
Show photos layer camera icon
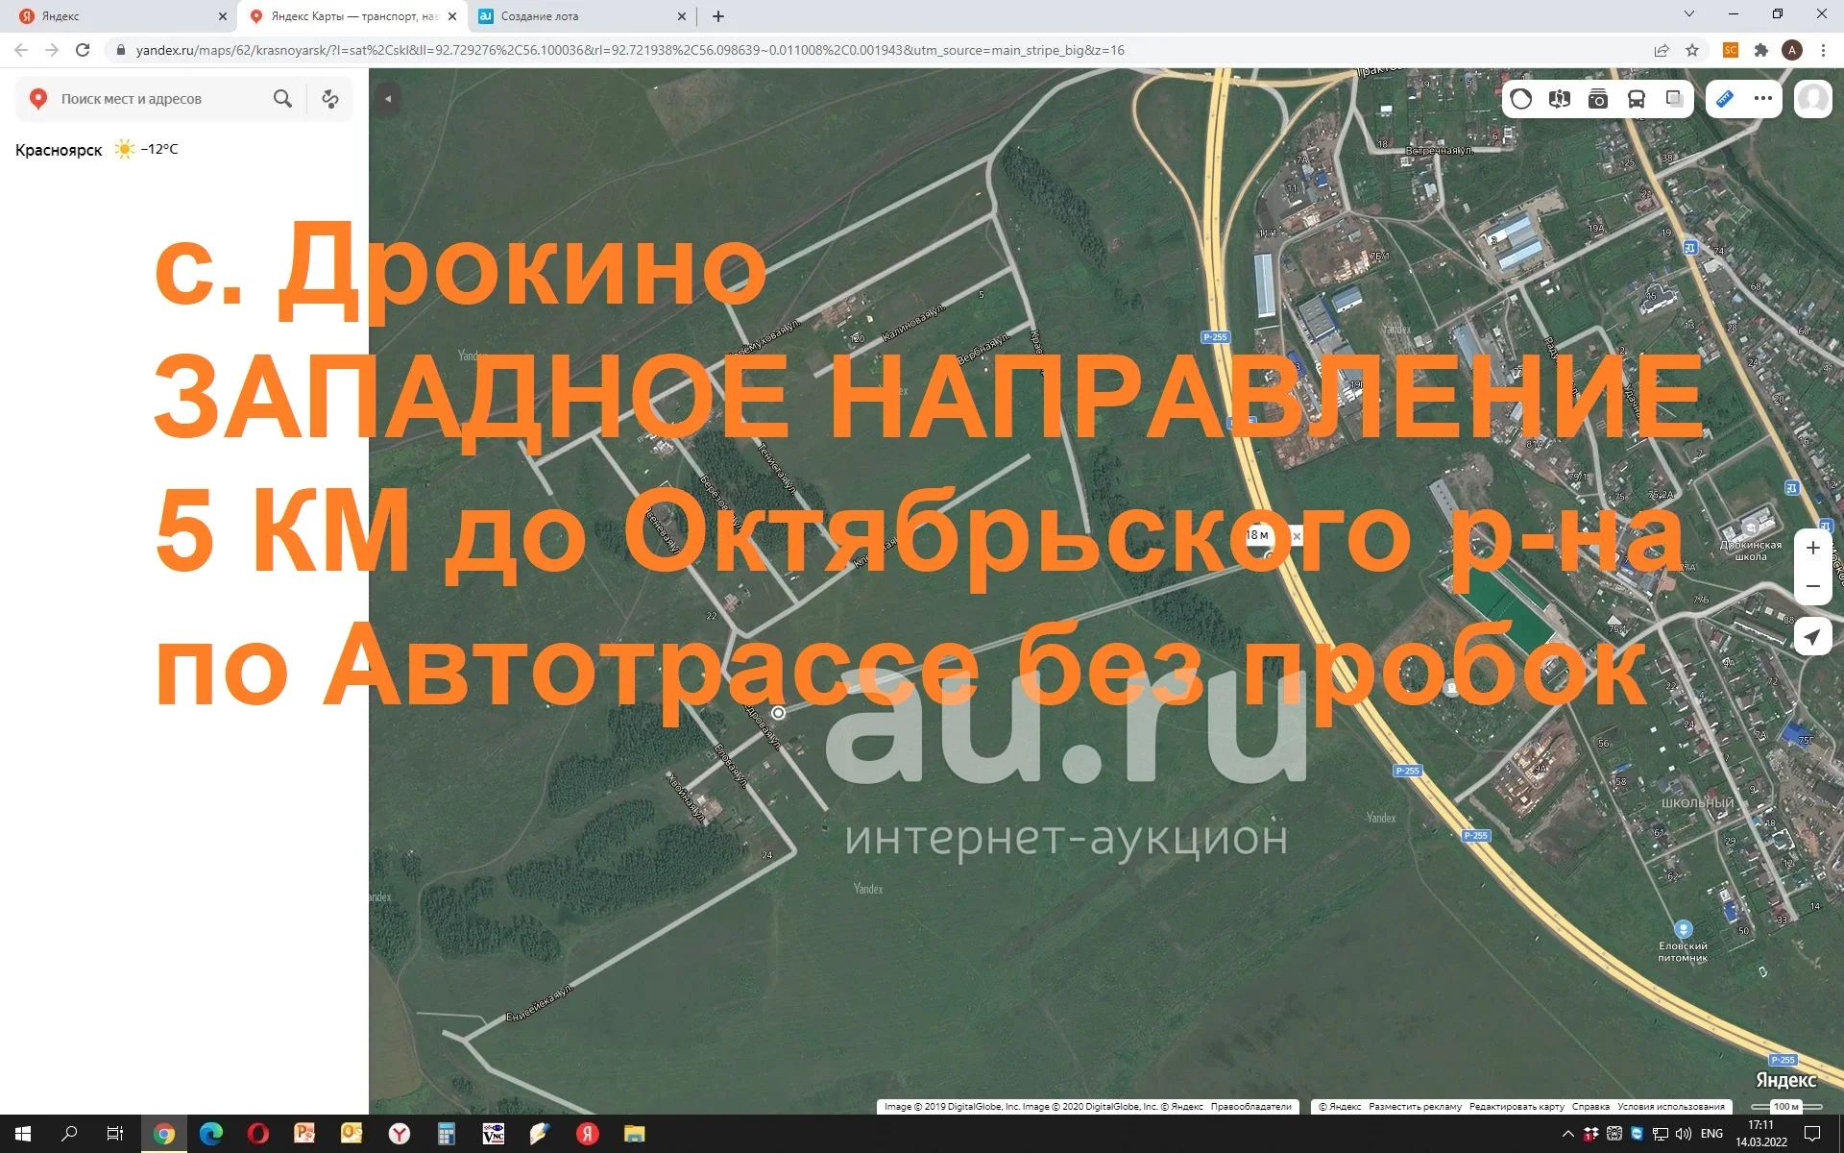pos(1598,99)
